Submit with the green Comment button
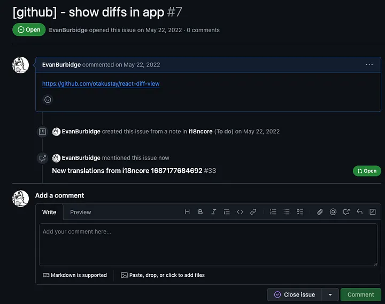This screenshot has height=304, width=385. pos(361,295)
